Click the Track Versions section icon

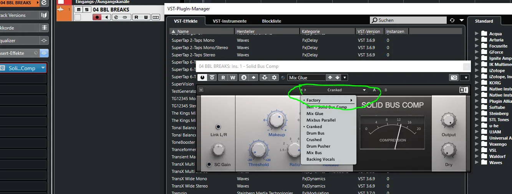(44, 15)
